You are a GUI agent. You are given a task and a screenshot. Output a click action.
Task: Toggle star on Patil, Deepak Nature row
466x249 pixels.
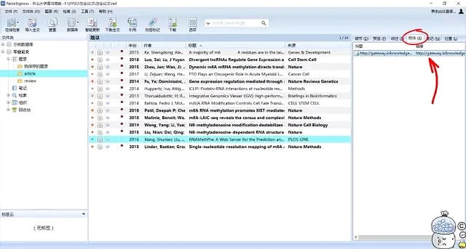click(108, 110)
